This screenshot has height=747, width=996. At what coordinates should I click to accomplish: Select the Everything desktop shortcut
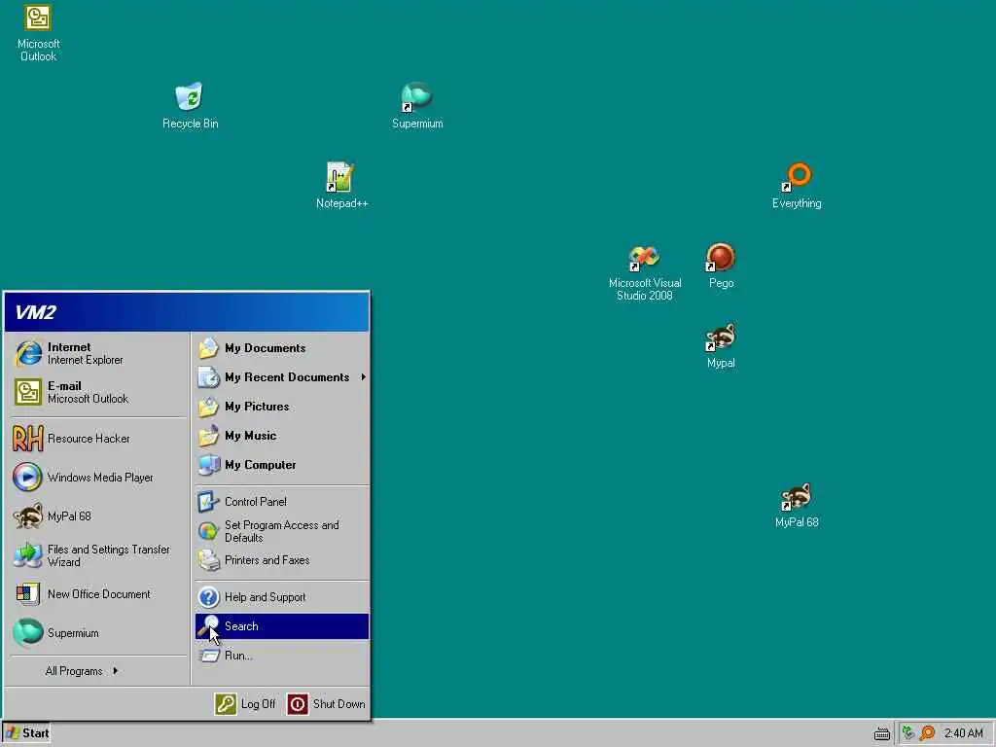tap(797, 186)
